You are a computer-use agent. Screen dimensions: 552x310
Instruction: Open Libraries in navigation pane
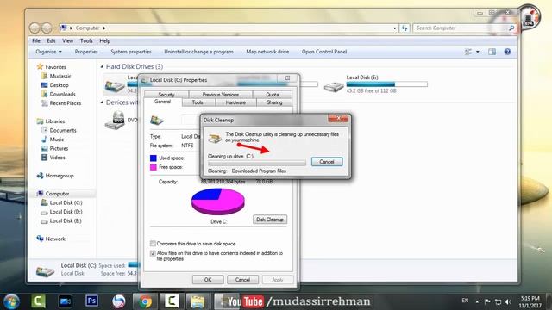[x=55, y=121]
